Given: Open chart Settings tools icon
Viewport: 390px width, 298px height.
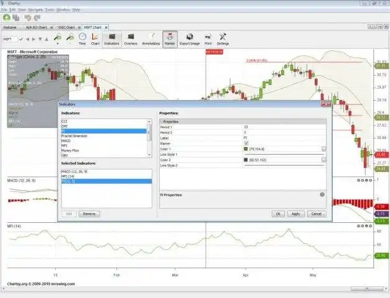Looking at the screenshot, I should (x=223, y=39).
